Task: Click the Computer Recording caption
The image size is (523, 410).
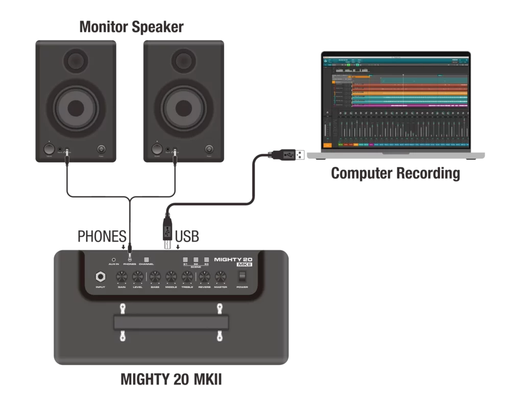Action: [396, 173]
